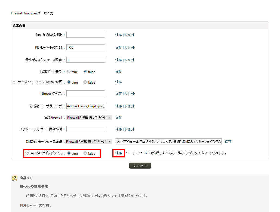Viewport: 280px width, 212px height.
Task: Open the 仮想Firewall firewall name dropdown
Action: (89, 118)
